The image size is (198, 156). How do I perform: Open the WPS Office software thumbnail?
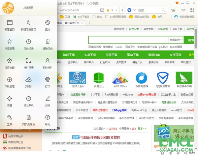(x=120, y=80)
